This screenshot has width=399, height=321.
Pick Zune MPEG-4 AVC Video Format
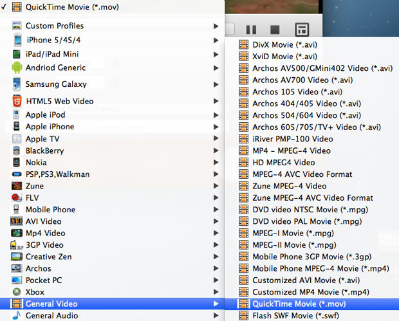pyautogui.click(x=312, y=197)
